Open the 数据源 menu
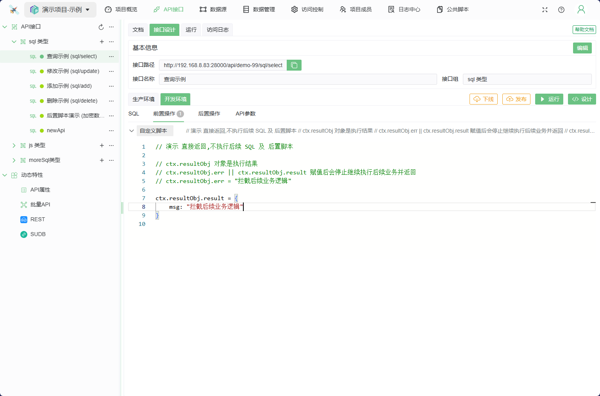Image resolution: width=600 pixels, height=396 pixels. pos(213,9)
